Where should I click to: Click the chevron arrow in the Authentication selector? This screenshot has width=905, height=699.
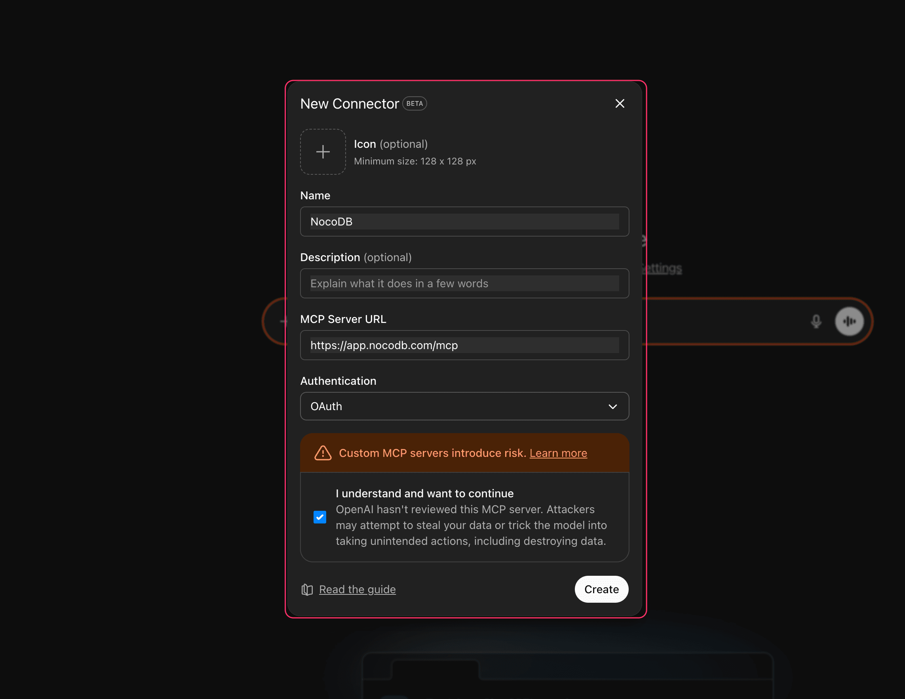click(612, 407)
